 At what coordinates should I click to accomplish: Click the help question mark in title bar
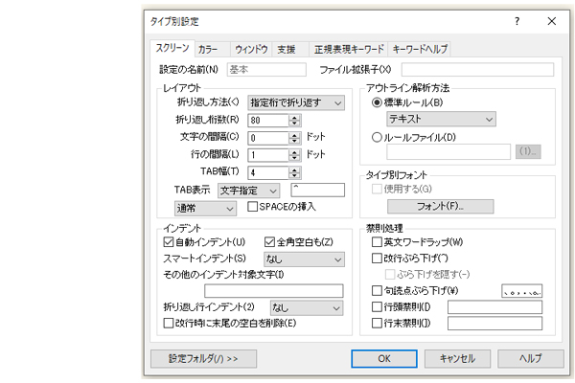coord(517,20)
